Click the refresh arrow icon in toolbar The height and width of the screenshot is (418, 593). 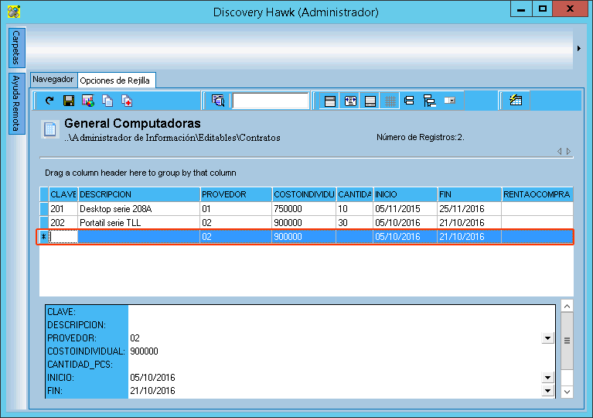(49, 101)
